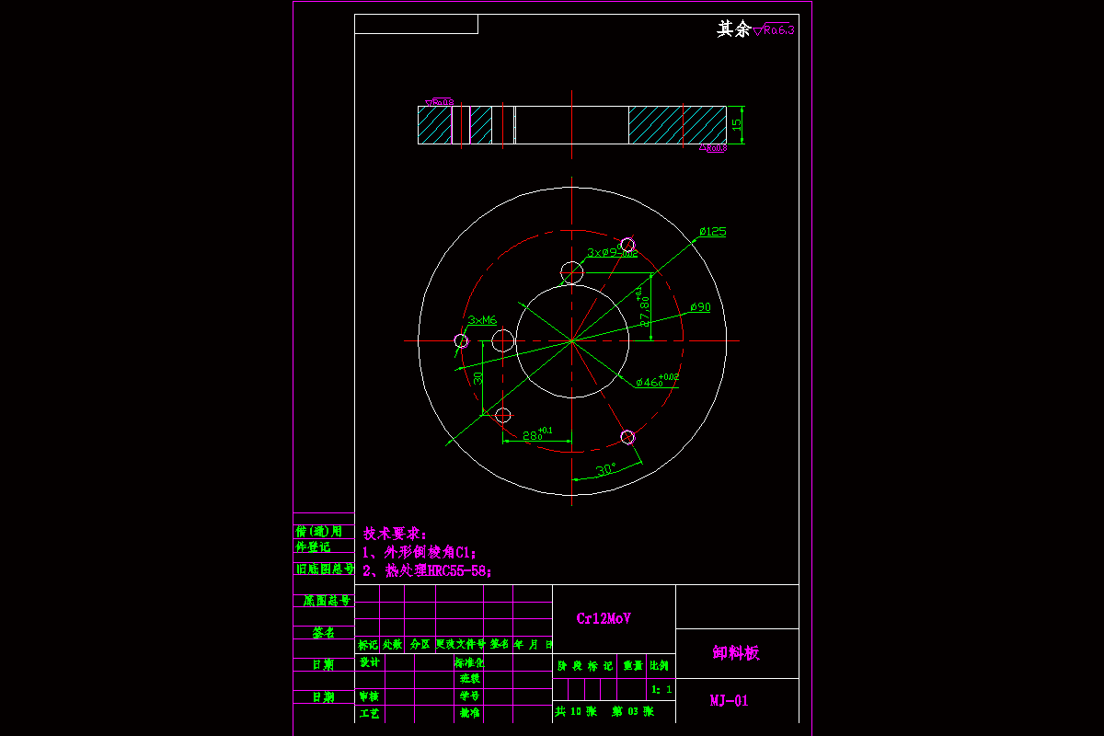The height and width of the screenshot is (736, 1104).
Task: Click the drawing number 'MJ-01'
Action: click(x=730, y=701)
